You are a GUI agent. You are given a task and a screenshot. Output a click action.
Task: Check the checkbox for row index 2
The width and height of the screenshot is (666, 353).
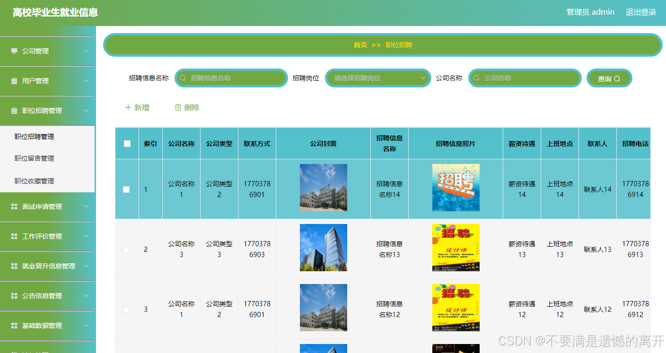126,250
